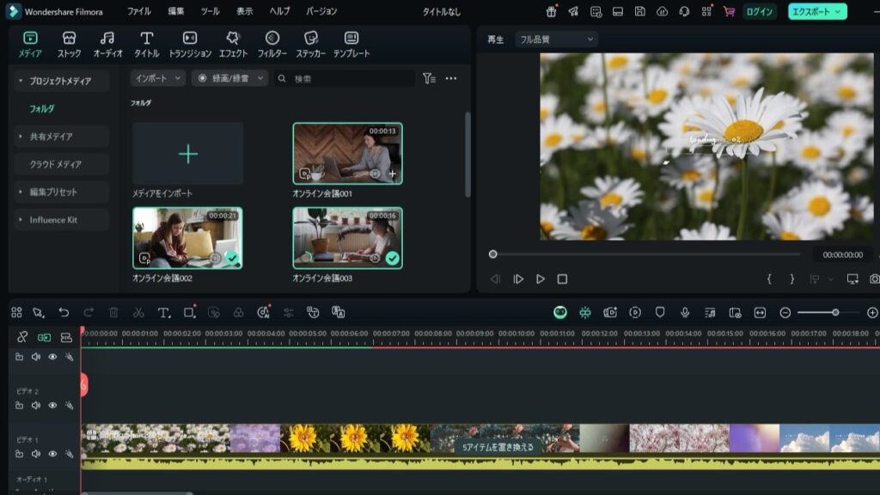Image resolution: width=880 pixels, height=495 pixels.
Task: Mute the ビデオ 2 track speaker icon
Action: pyautogui.click(x=36, y=406)
